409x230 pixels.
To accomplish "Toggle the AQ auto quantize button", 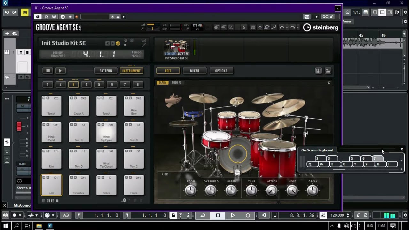I will point(66,215).
